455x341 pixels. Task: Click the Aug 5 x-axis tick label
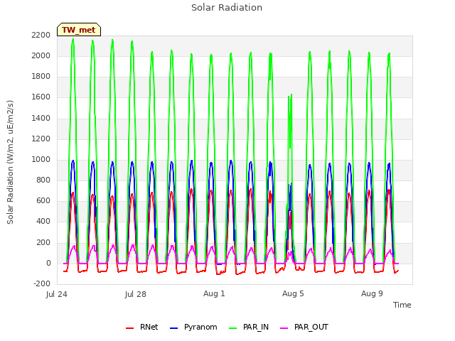[x=293, y=293]
